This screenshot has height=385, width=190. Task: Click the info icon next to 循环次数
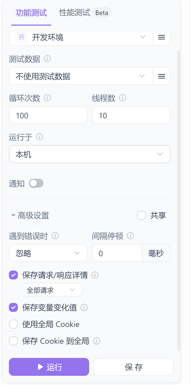point(48,98)
